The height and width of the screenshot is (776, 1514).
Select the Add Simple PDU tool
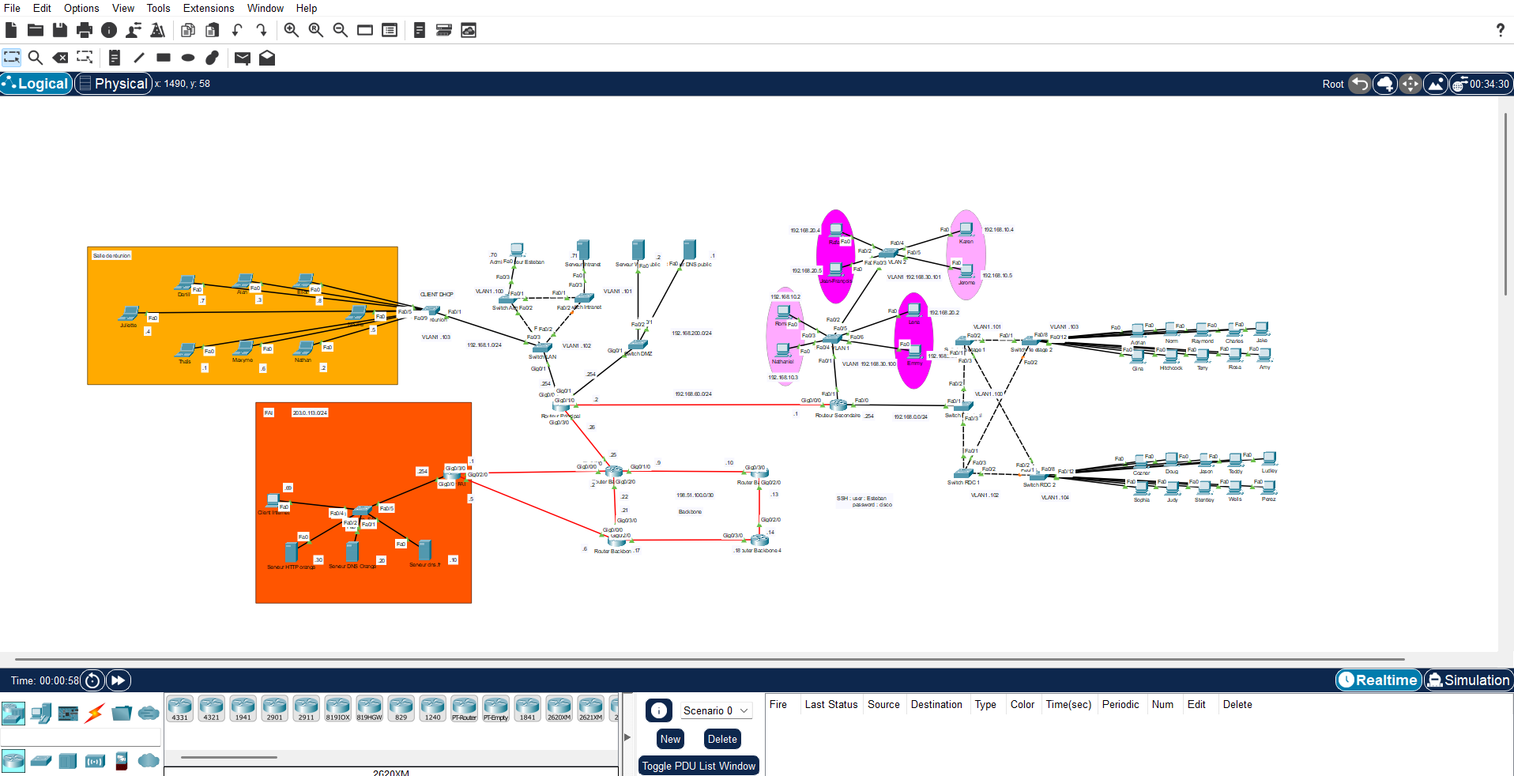(x=242, y=57)
